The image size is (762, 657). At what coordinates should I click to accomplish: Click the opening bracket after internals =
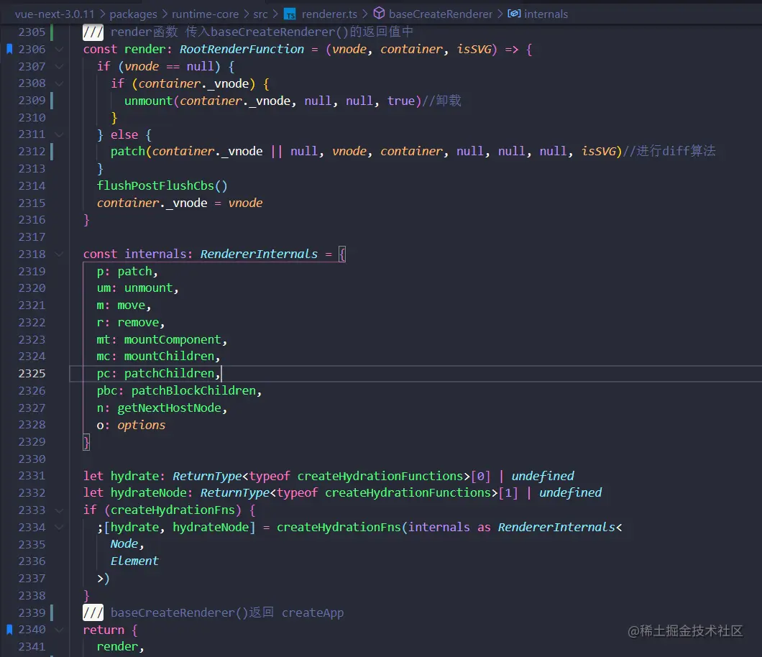[x=342, y=254]
